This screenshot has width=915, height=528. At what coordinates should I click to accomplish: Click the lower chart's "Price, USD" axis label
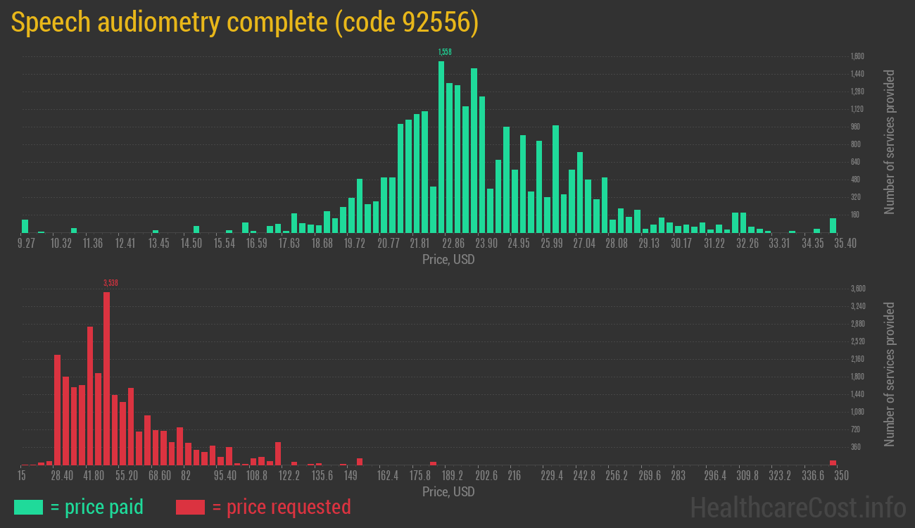click(x=448, y=491)
